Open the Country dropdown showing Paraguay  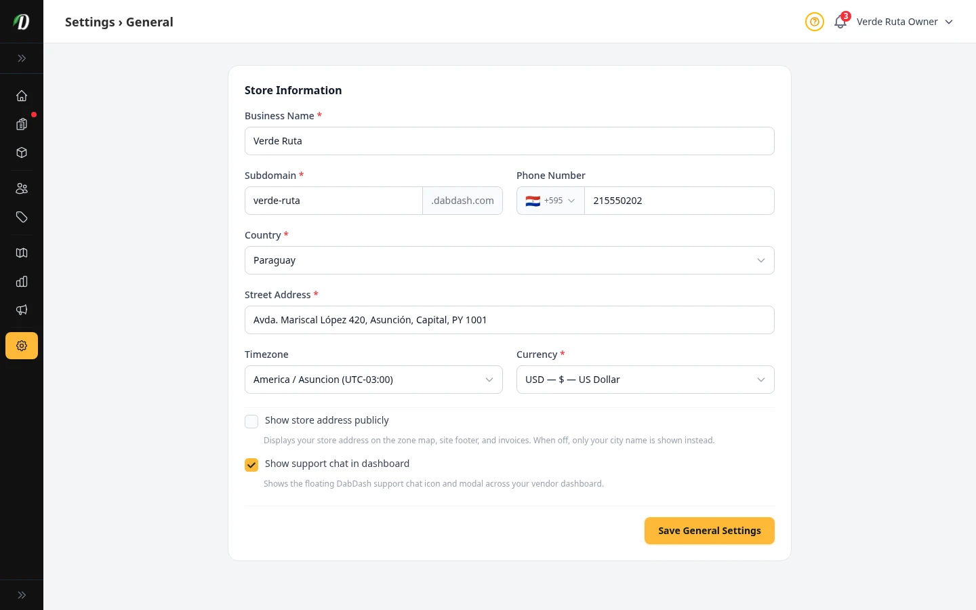coord(509,260)
